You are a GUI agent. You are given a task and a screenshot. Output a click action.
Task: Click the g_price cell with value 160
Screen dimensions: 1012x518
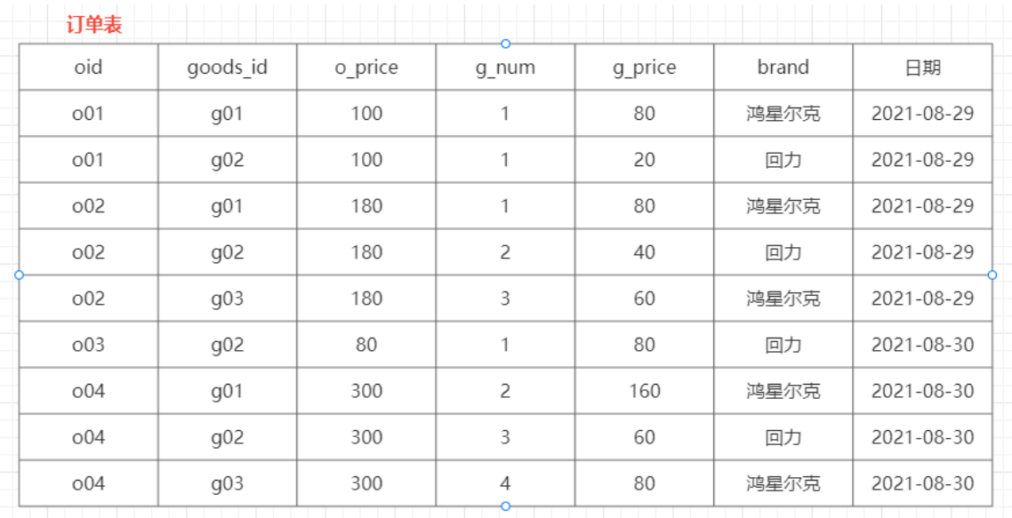click(644, 391)
